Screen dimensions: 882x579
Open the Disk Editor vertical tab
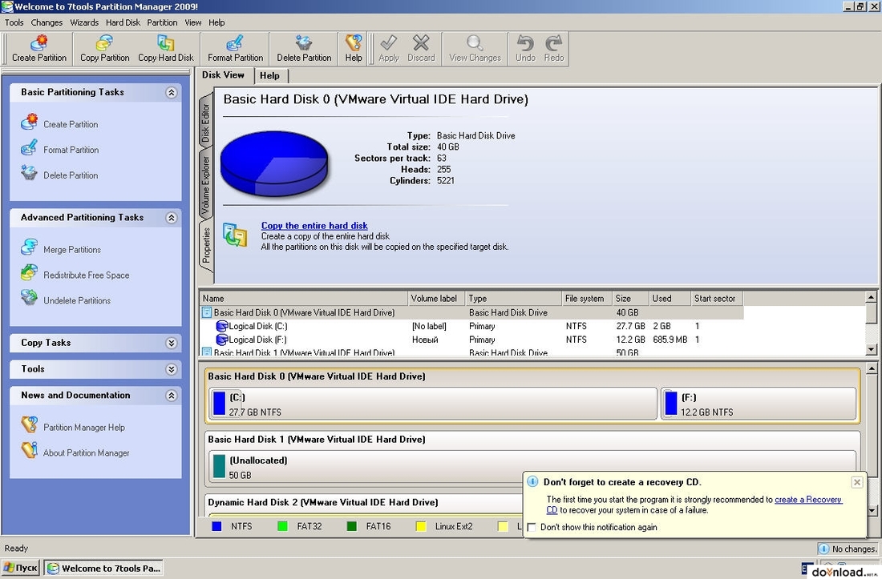tap(206, 122)
